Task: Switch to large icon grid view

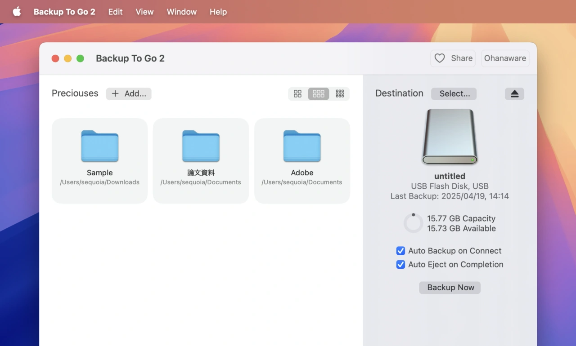Action: [x=297, y=93]
